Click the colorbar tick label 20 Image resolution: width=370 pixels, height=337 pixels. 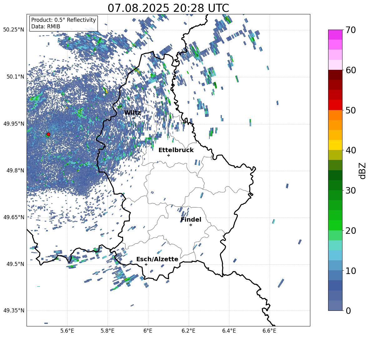click(x=351, y=231)
